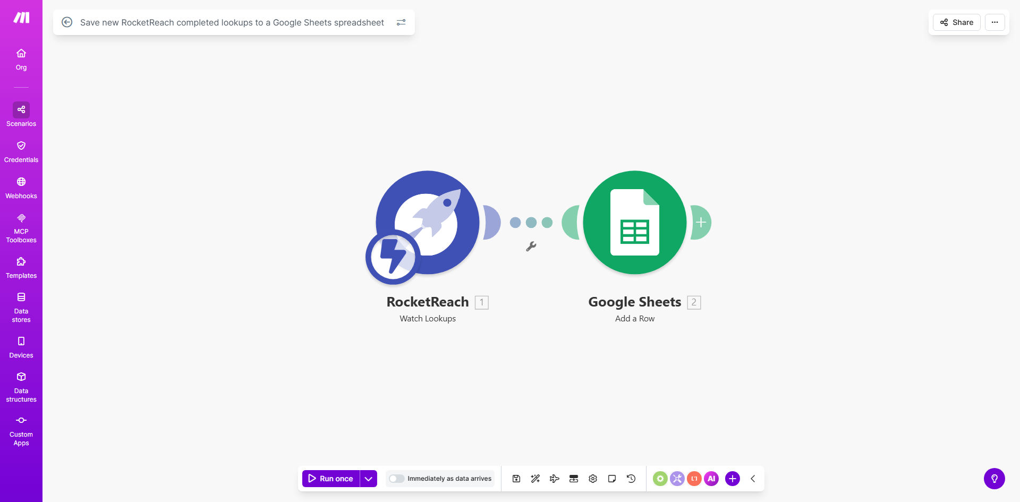Click the Share button
This screenshot has height=502, width=1020.
click(x=956, y=22)
